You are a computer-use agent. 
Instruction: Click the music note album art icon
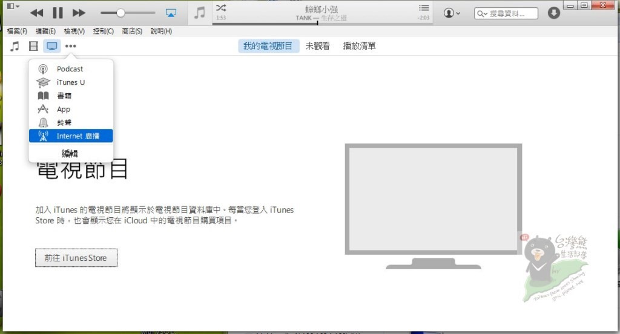(200, 13)
